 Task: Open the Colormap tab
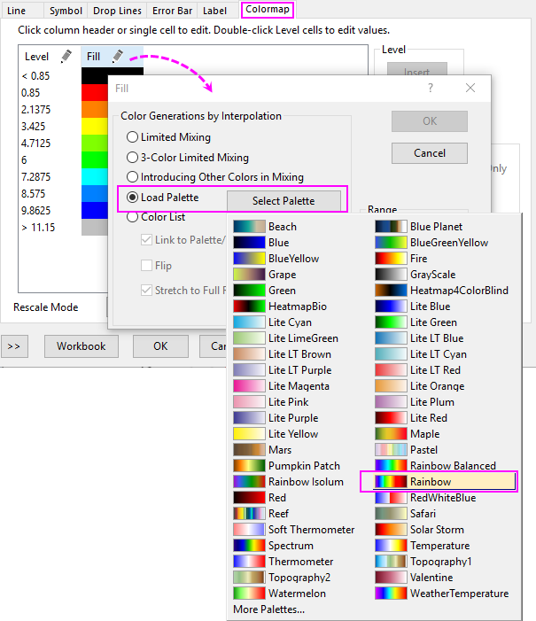coord(268,9)
